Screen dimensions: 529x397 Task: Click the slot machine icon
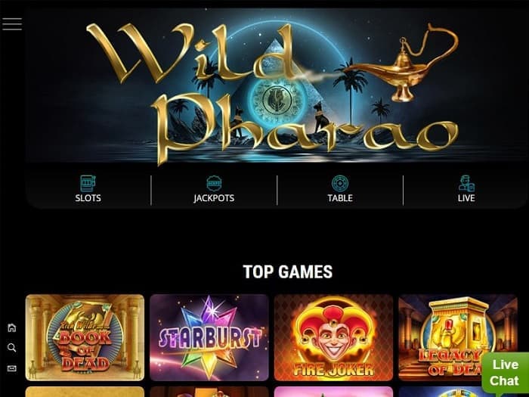pos(88,183)
